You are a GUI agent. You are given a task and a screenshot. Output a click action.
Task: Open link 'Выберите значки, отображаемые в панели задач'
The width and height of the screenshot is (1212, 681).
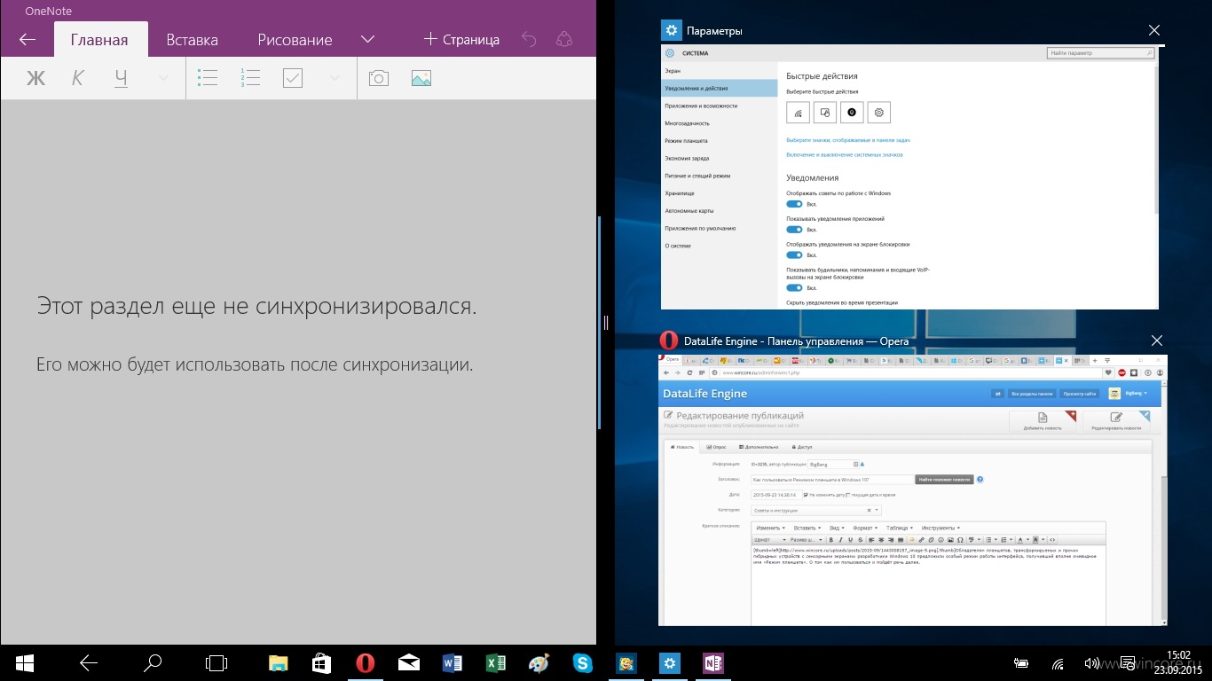click(x=848, y=140)
